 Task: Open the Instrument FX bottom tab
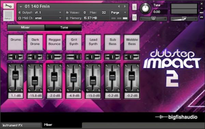[x=21, y=125]
